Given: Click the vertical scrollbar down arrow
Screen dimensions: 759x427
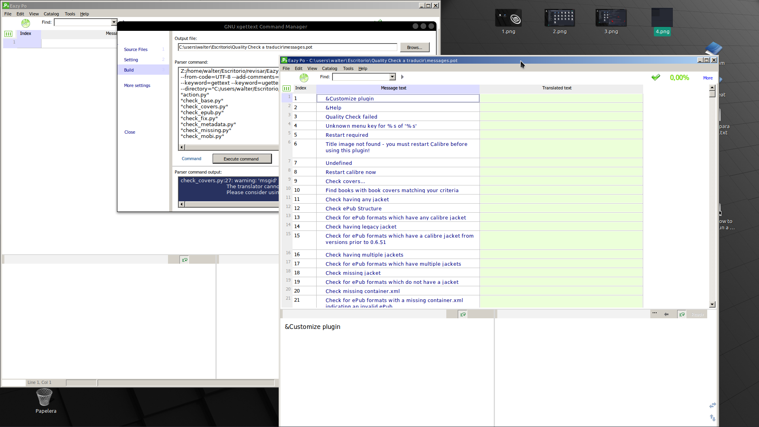Looking at the screenshot, I should [x=712, y=304].
